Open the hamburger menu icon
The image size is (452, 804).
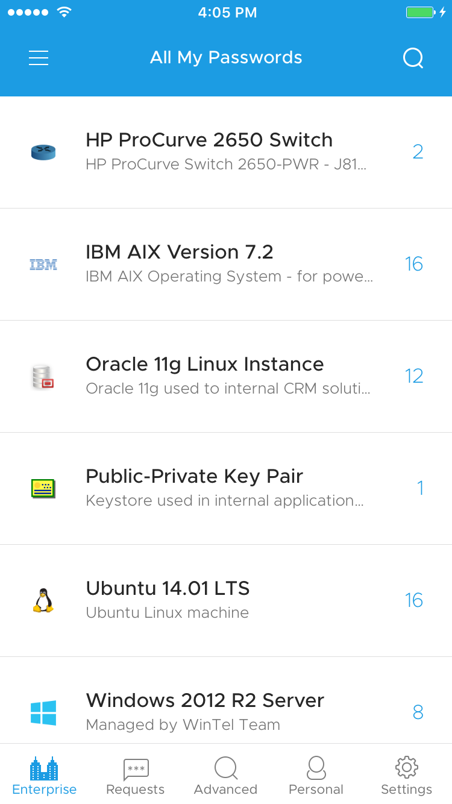(39, 58)
